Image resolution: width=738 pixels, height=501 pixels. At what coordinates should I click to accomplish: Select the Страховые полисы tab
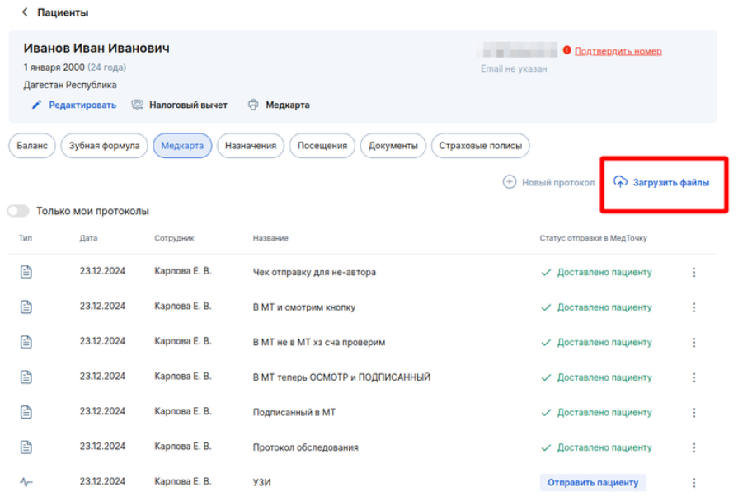pos(481,146)
